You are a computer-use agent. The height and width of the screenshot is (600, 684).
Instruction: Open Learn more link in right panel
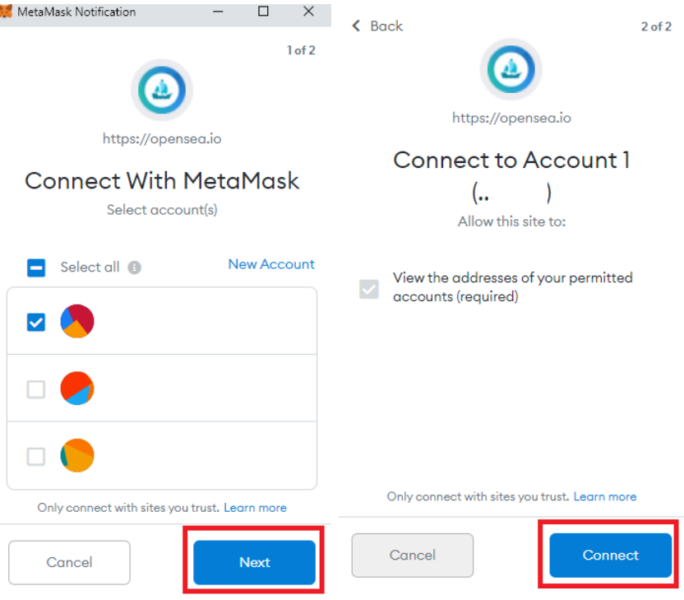coord(605,496)
